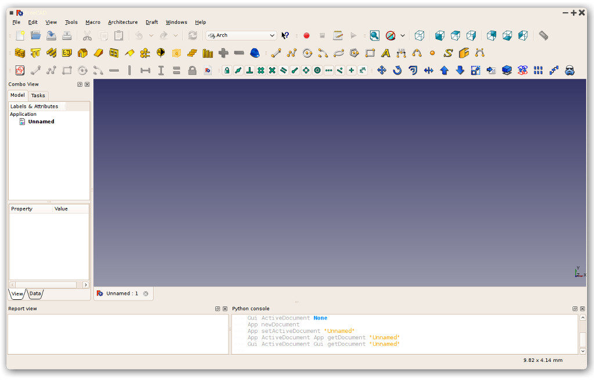Open the undo history dropdown arrow

pos(151,35)
